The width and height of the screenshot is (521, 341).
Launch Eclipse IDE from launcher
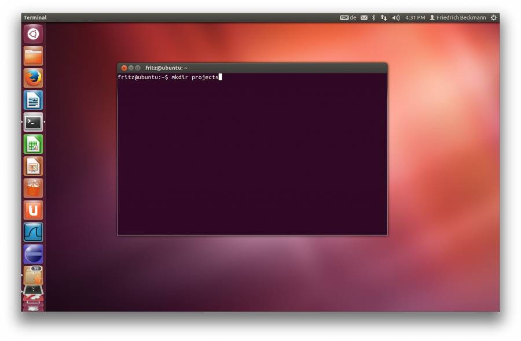pyautogui.click(x=33, y=254)
